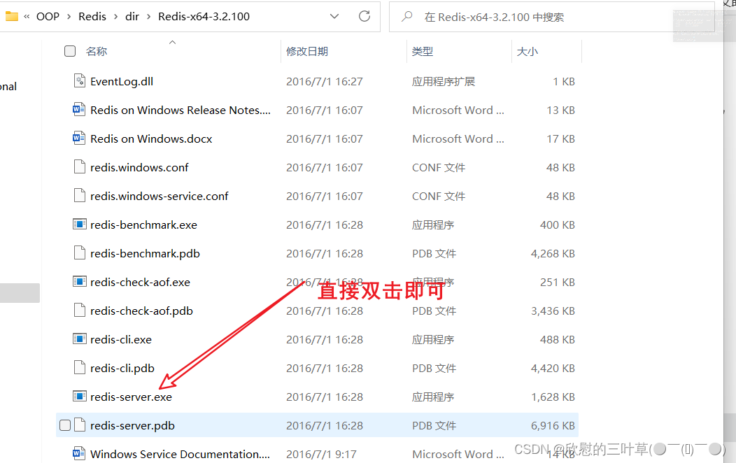Select the file redis-check-aof.exe

pos(141,281)
